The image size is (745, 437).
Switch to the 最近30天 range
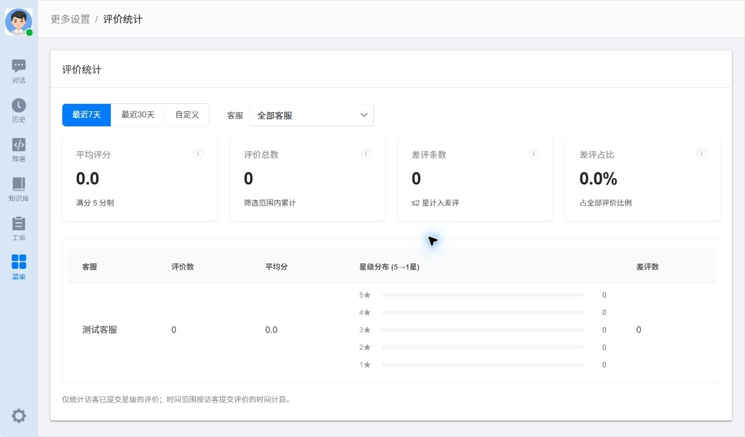click(x=138, y=115)
